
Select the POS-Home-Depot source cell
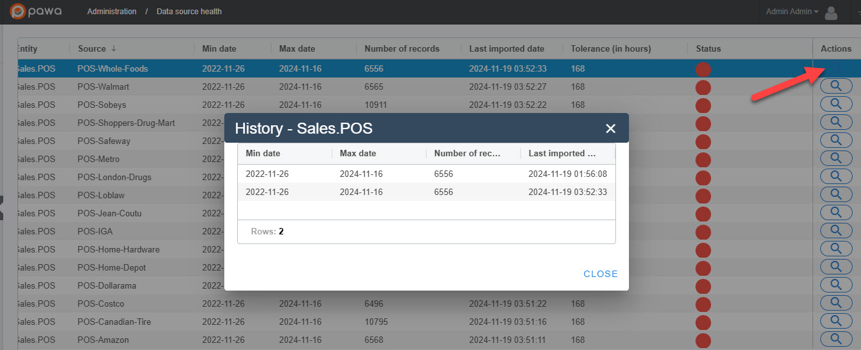(112, 267)
